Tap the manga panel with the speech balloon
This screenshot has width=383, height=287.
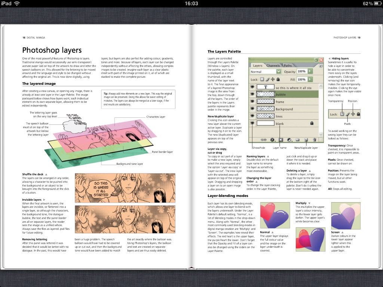pos(125,188)
